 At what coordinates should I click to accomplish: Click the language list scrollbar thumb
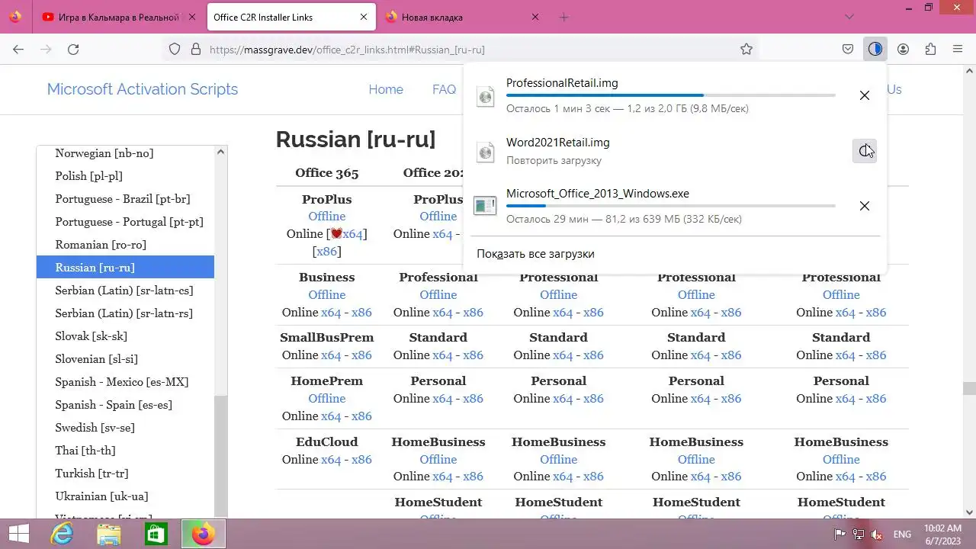point(220,457)
